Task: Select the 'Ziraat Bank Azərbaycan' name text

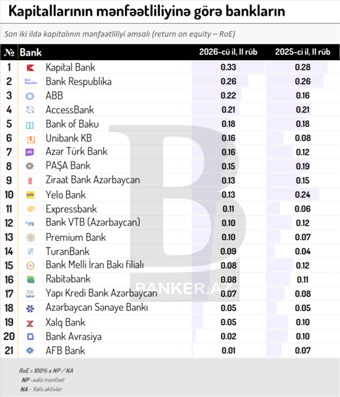Action: (93, 180)
